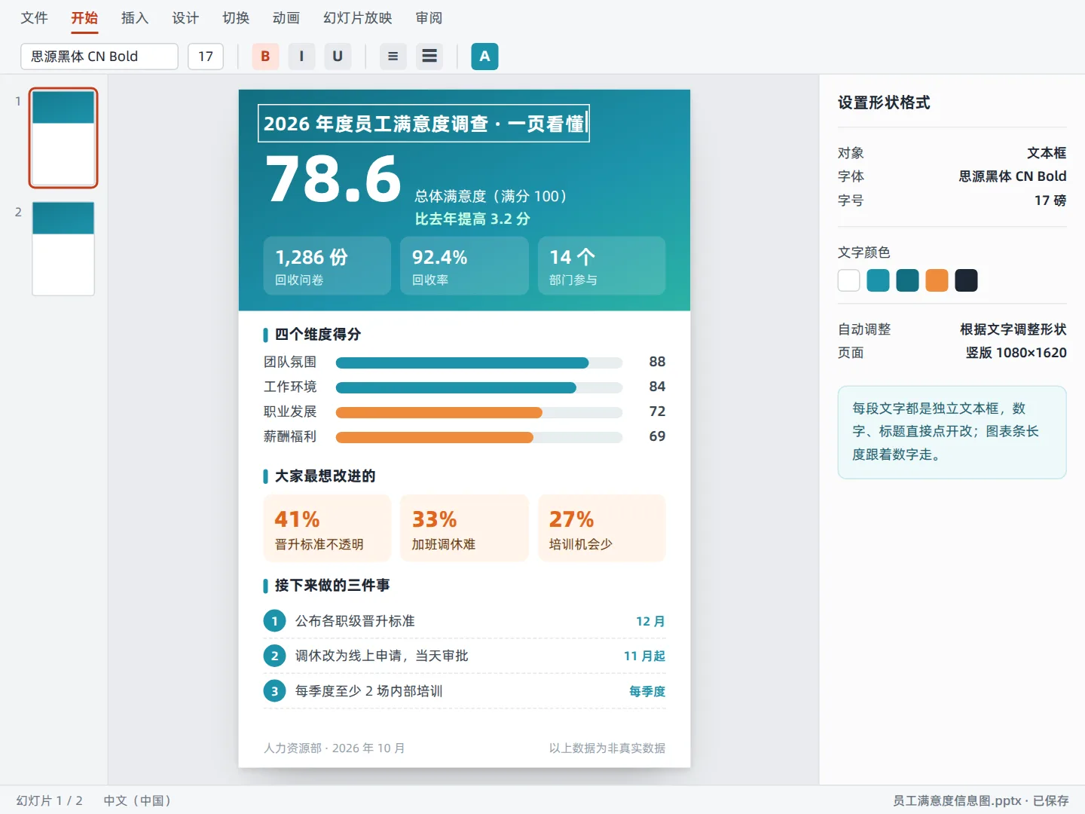Open the 插入 tab
Image resolution: width=1085 pixels, height=814 pixels.
pos(135,18)
